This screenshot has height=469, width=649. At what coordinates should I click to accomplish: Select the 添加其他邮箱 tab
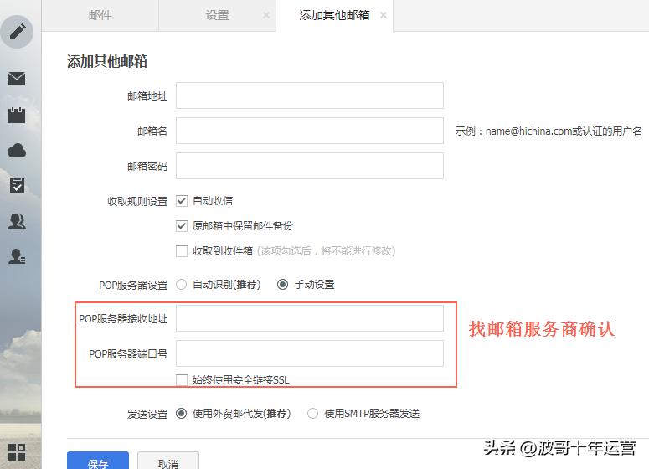pos(334,15)
